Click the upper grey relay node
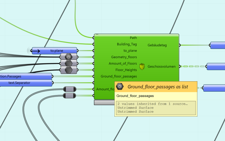This screenshot has height=141, width=225. 70,89
